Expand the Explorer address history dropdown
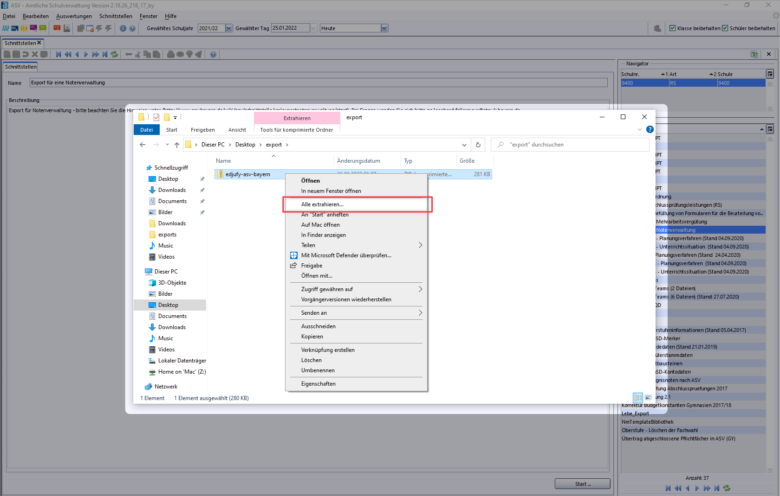Viewport: 780px width, 496px height. (x=464, y=145)
